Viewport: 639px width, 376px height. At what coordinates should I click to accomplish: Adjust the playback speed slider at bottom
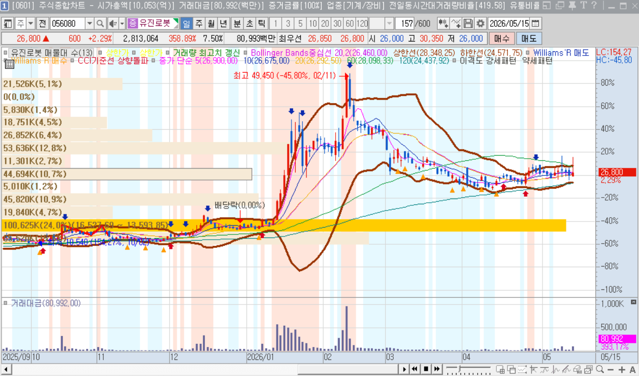point(460,369)
